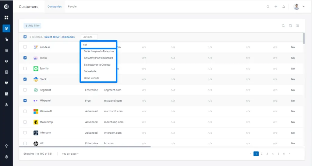This screenshot has height=166, width=312.
Task: Go to page 6 of results
Action: point(284,154)
